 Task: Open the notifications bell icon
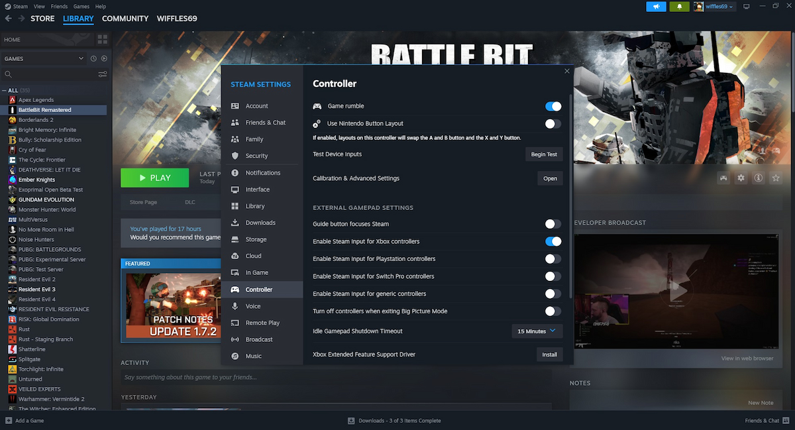click(x=679, y=7)
